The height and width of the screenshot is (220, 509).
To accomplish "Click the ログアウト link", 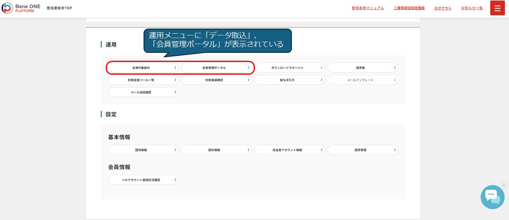I will (x=443, y=8).
